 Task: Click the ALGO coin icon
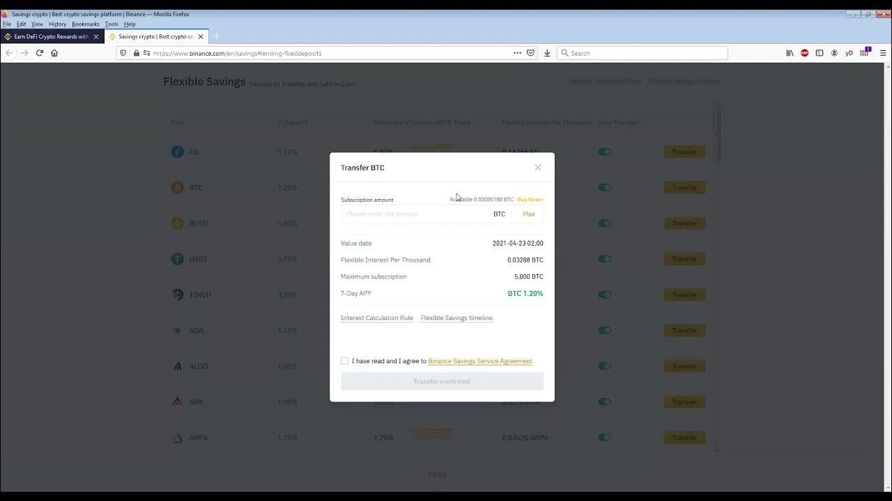pos(177,366)
